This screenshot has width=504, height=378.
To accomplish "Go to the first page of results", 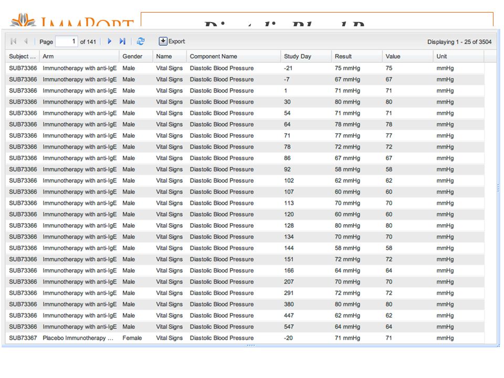I will [14, 41].
